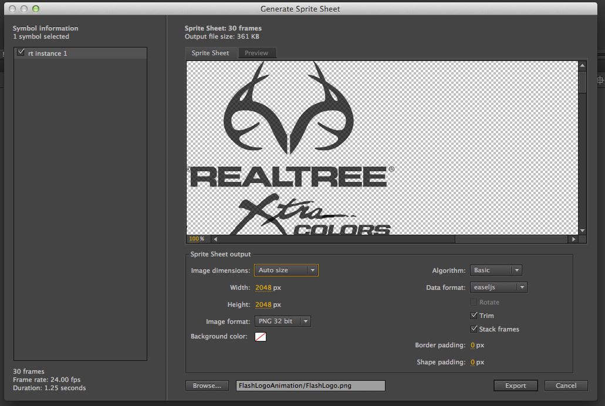Click the Export button
Image resolution: width=605 pixels, height=406 pixels.
tap(515, 385)
